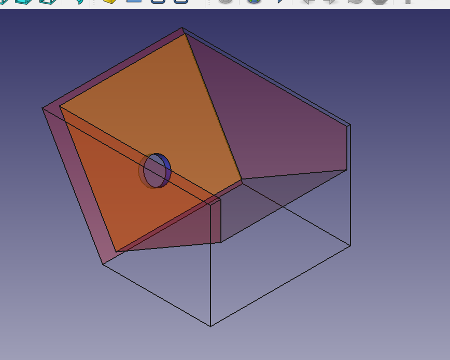Click the yellow cube icon in the toolbar

pyautogui.click(x=109, y=2)
